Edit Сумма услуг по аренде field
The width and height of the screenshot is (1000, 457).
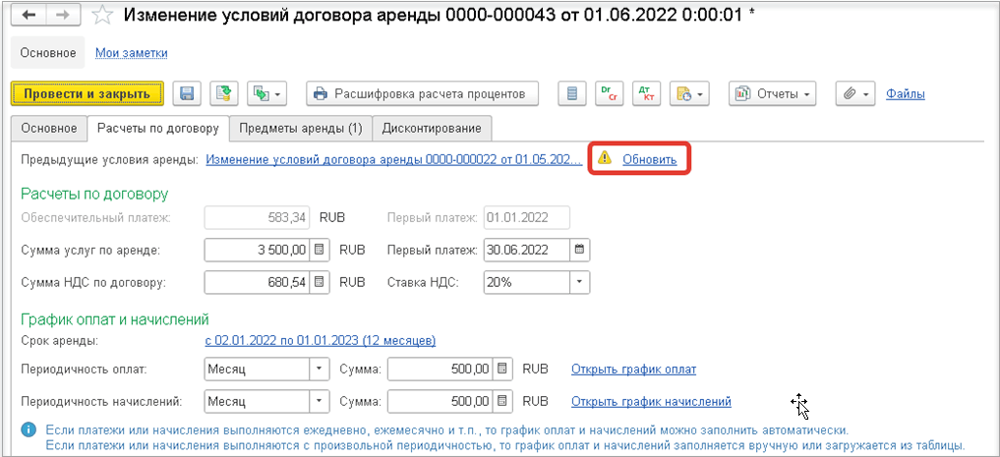tap(257, 250)
